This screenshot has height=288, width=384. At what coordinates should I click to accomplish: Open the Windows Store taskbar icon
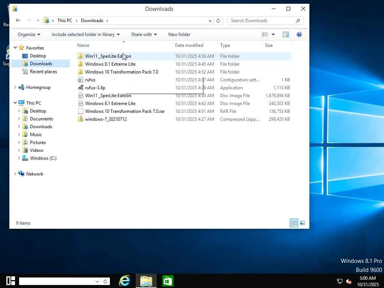click(168, 281)
